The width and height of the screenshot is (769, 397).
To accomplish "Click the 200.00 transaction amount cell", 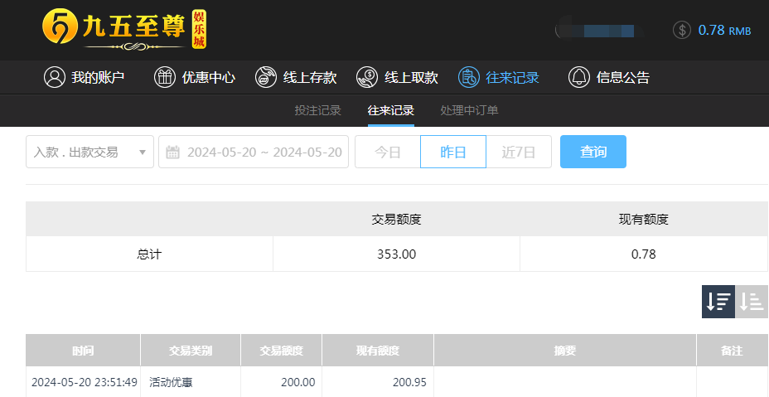I will point(298,382).
